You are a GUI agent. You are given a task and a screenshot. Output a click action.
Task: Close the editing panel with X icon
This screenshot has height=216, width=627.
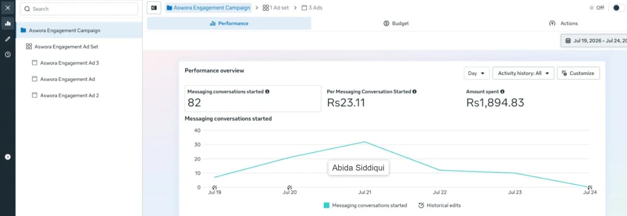tap(7, 8)
